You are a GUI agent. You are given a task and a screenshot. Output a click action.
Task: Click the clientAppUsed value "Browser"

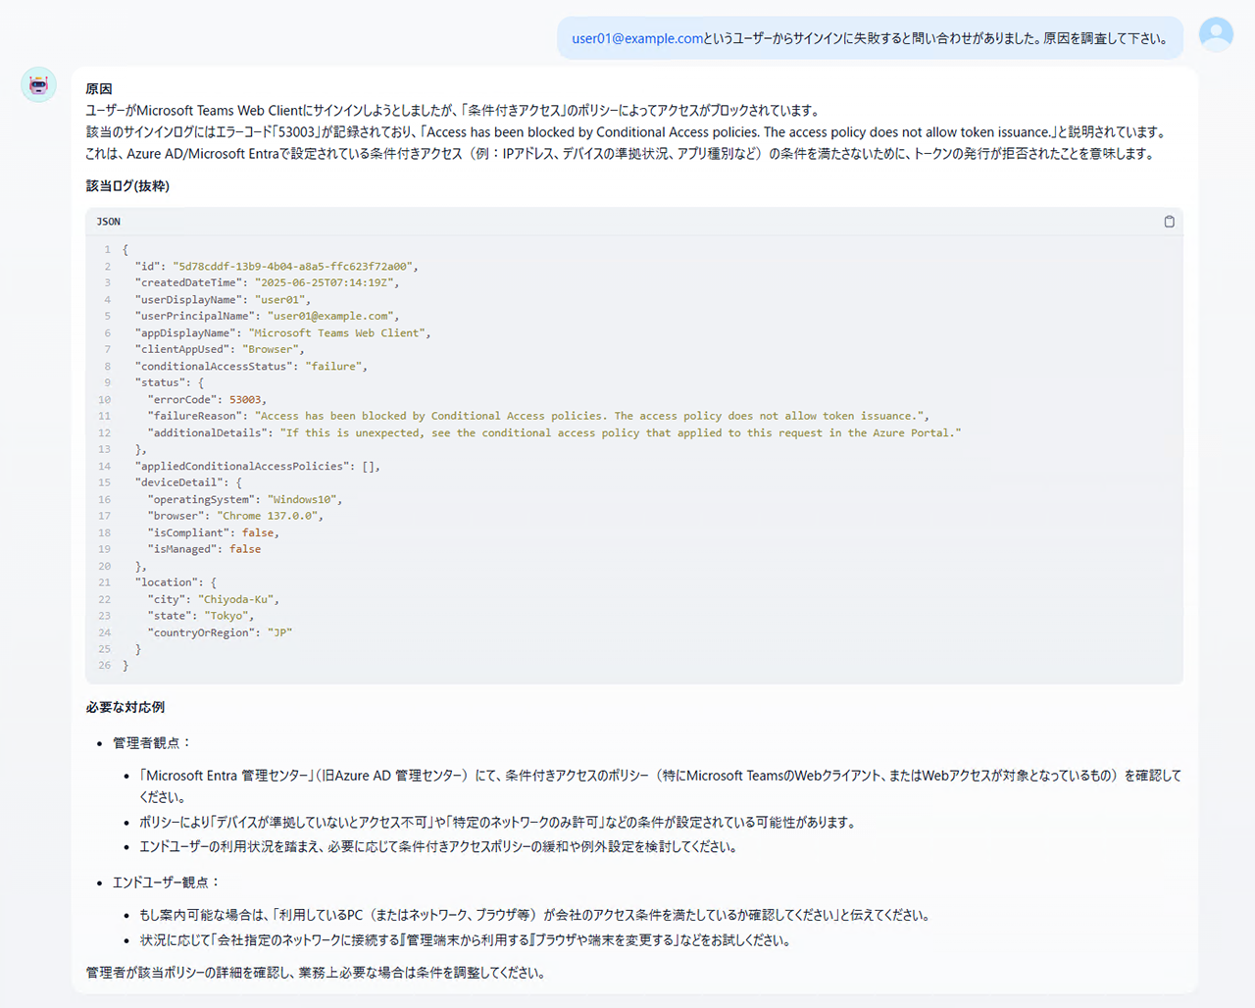[x=270, y=349]
